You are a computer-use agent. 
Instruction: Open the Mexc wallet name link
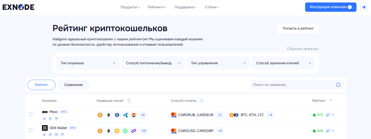click(54, 112)
